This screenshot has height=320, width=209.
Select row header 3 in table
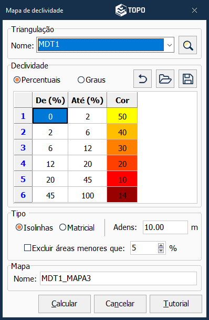coord(23,147)
